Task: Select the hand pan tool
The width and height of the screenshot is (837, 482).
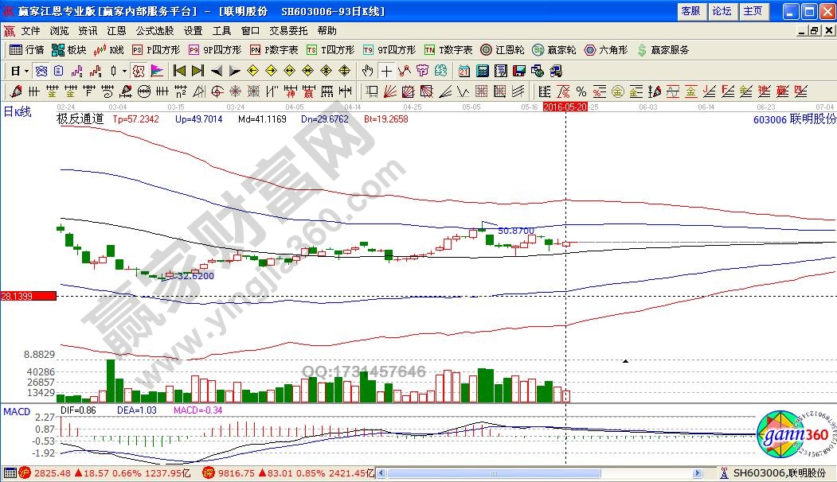Action: pos(368,70)
